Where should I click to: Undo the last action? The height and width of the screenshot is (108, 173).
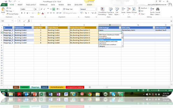tap(10, 1)
